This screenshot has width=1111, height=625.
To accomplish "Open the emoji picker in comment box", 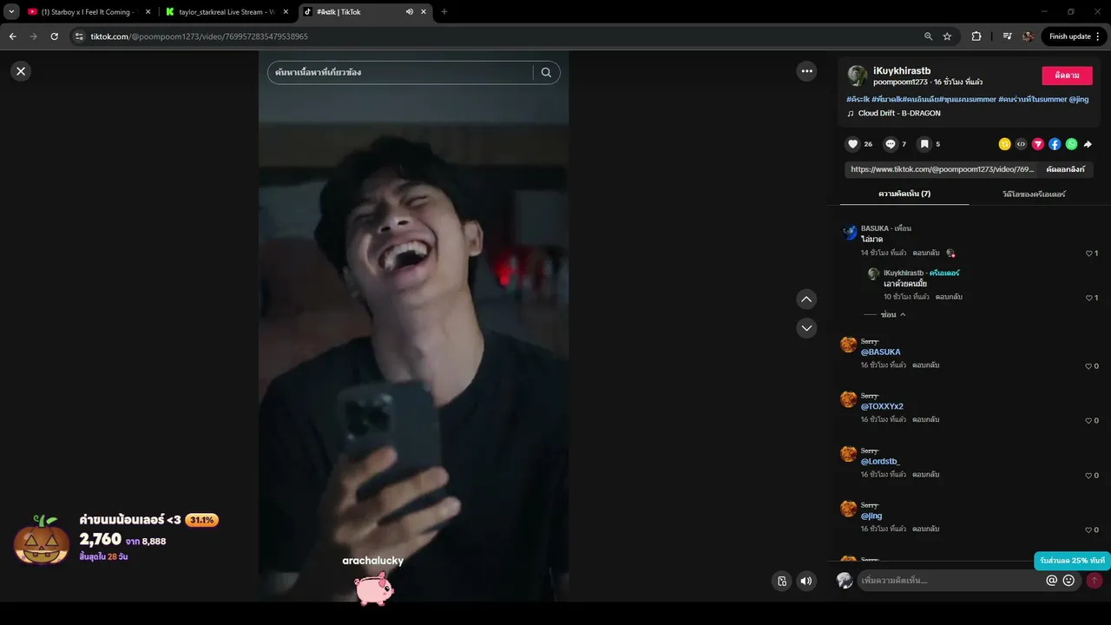I will [1068, 580].
